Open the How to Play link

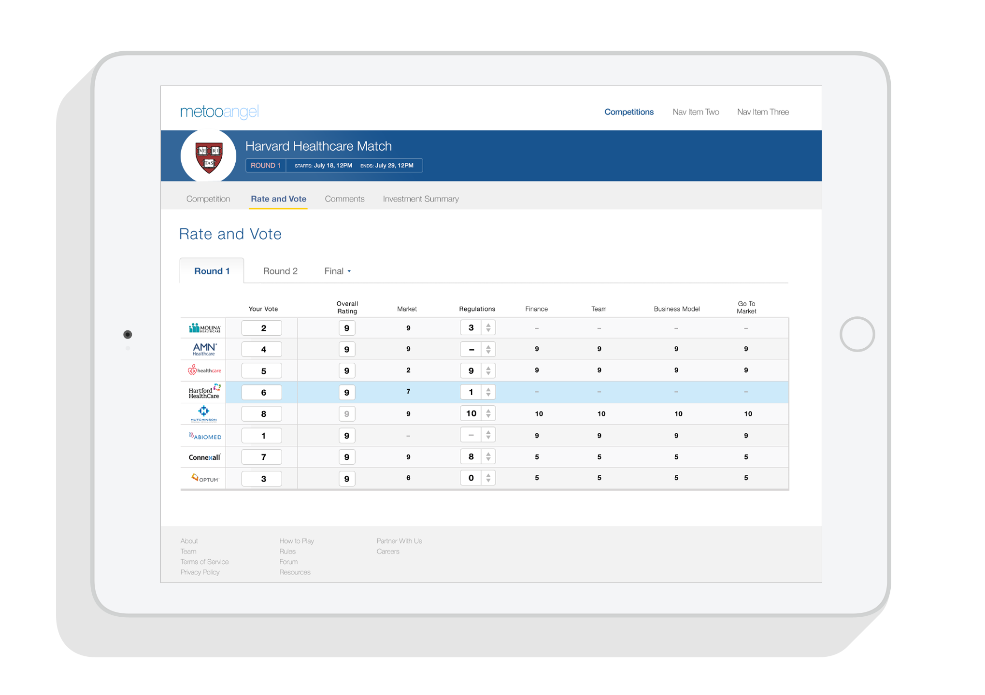[x=297, y=541]
